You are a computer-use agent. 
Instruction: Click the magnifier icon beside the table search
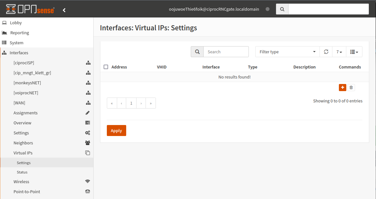tap(197, 51)
